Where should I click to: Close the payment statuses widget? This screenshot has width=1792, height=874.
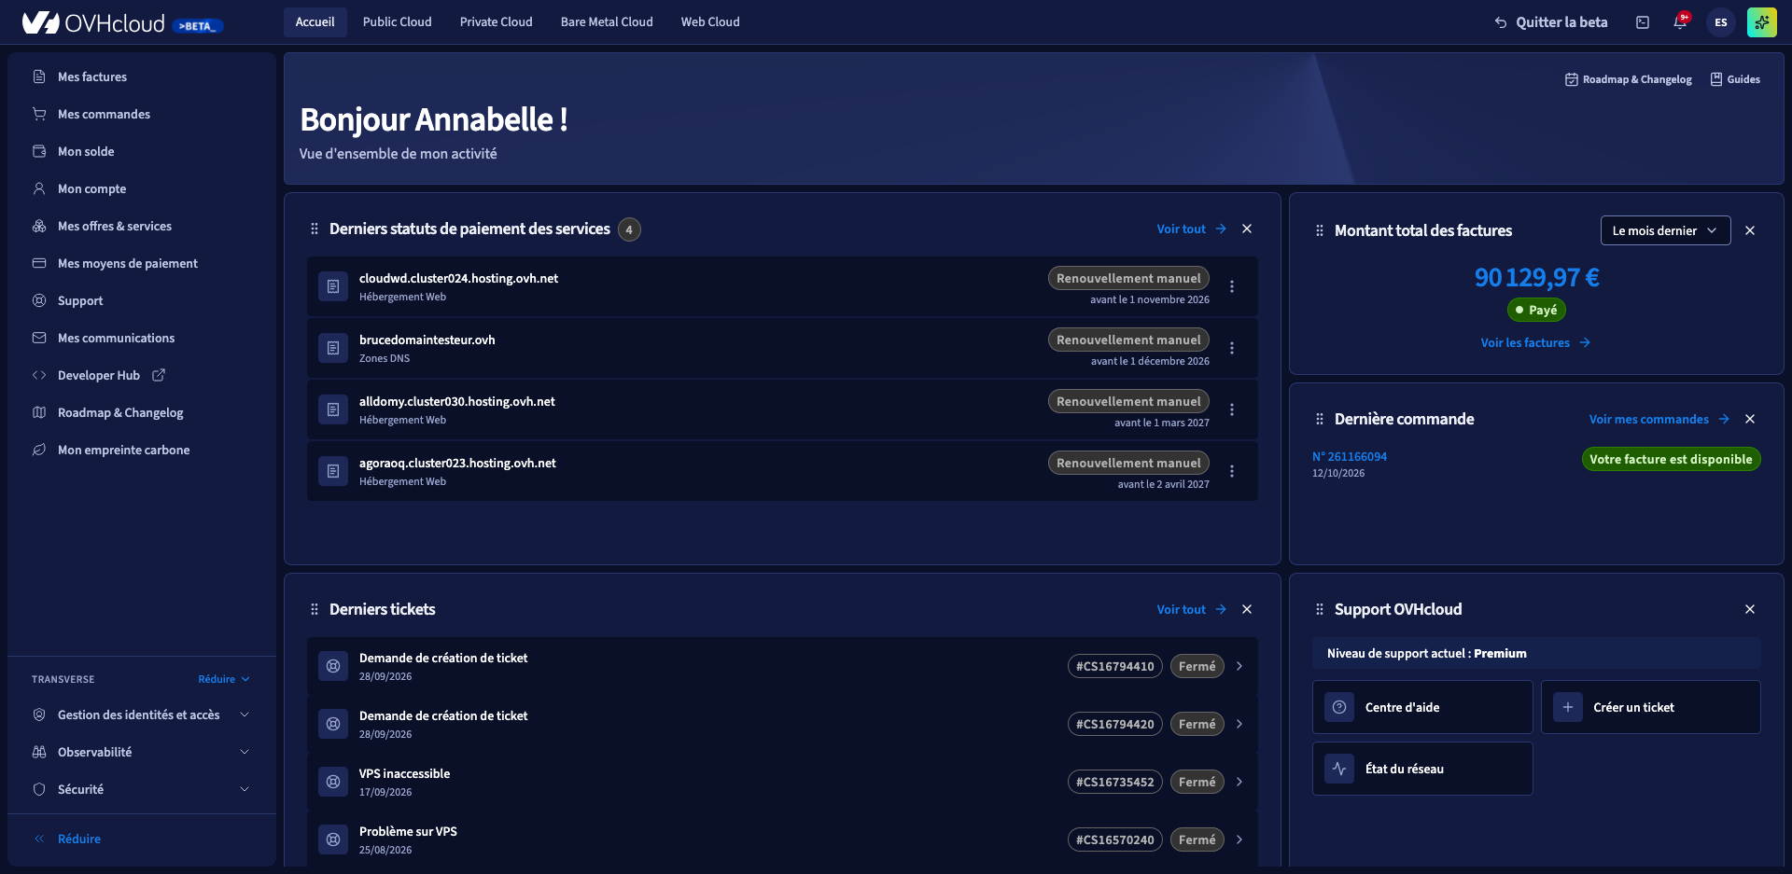tap(1247, 229)
